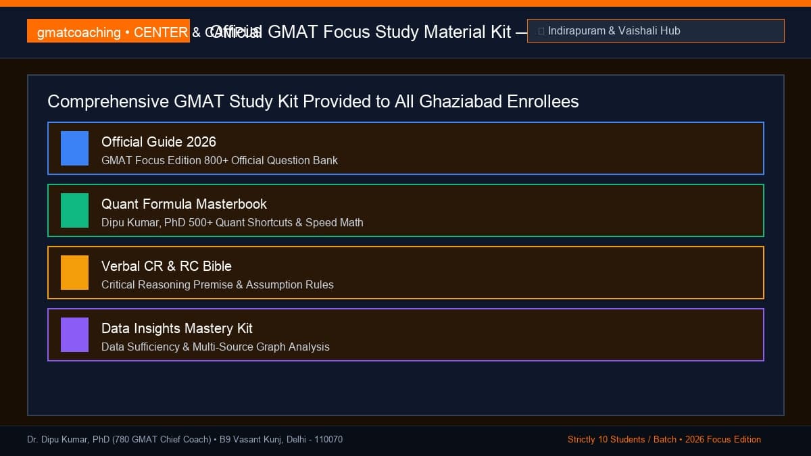Click Dr. Dipu Kumar footer address text
The image size is (811, 456).
click(185, 440)
